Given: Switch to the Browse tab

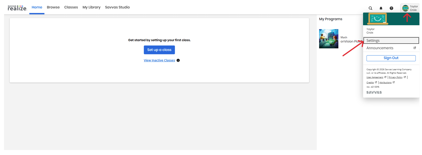Looking at the screenshot, I should [53, 7].
